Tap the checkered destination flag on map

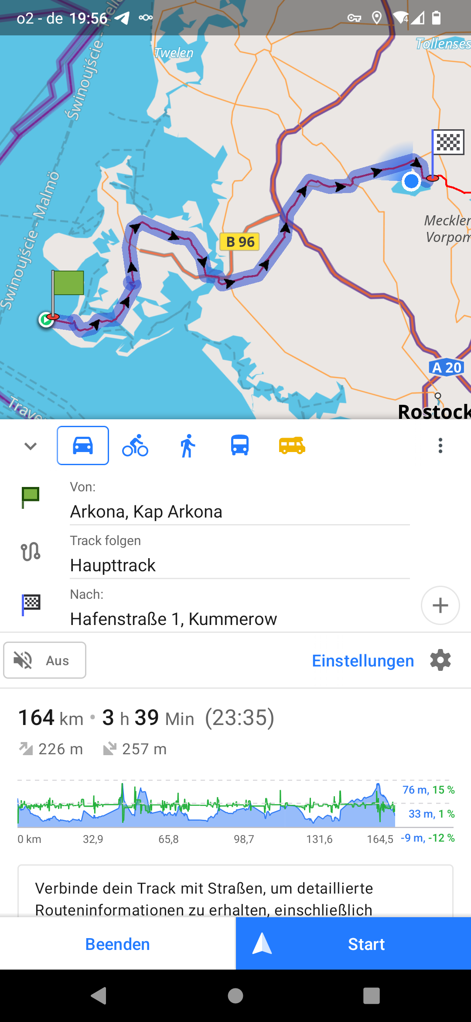[x=448, y=142]
